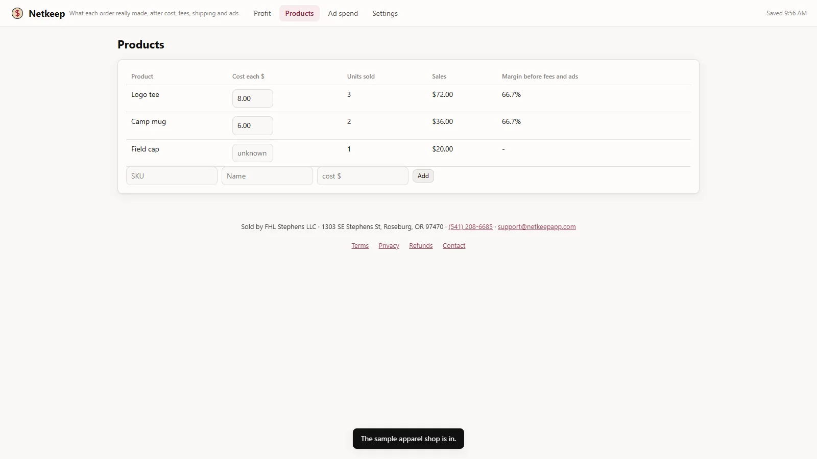Open the Contact link
The height and width of the screenshot is (459, 817).
coord(454,246)
